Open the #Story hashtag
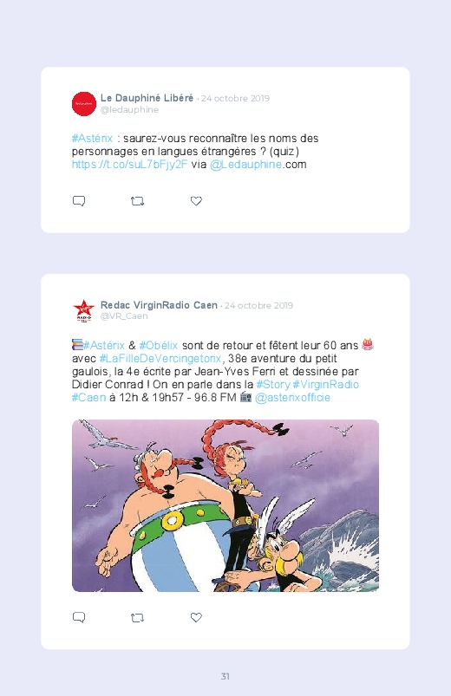 click(x=273, y=384)
